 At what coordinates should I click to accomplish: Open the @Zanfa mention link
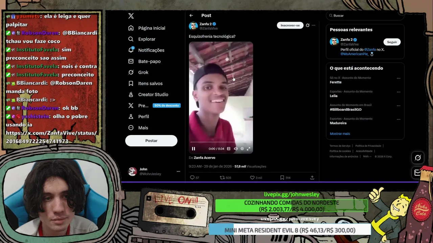coord(370,50)
